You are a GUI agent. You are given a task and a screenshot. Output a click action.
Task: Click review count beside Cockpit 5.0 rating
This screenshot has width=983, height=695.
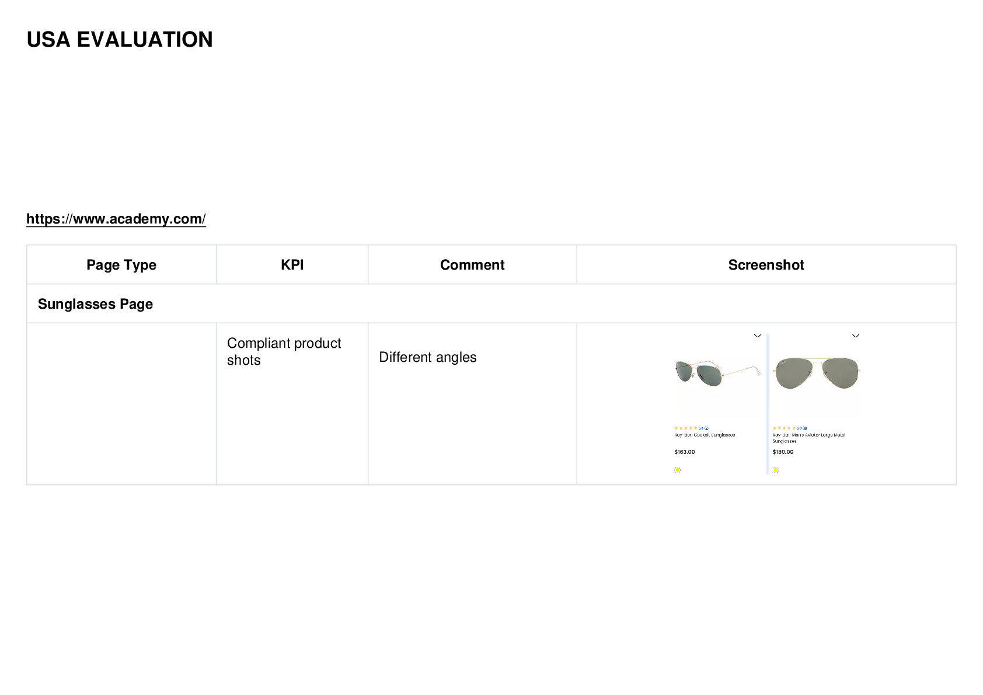tap(706, 428)
